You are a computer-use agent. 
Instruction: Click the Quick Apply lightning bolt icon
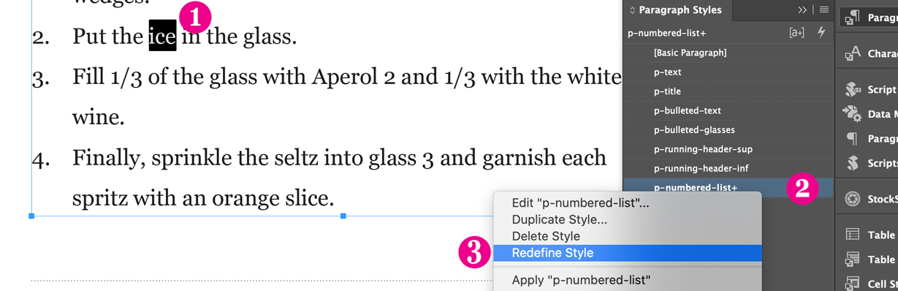point(821,32)
